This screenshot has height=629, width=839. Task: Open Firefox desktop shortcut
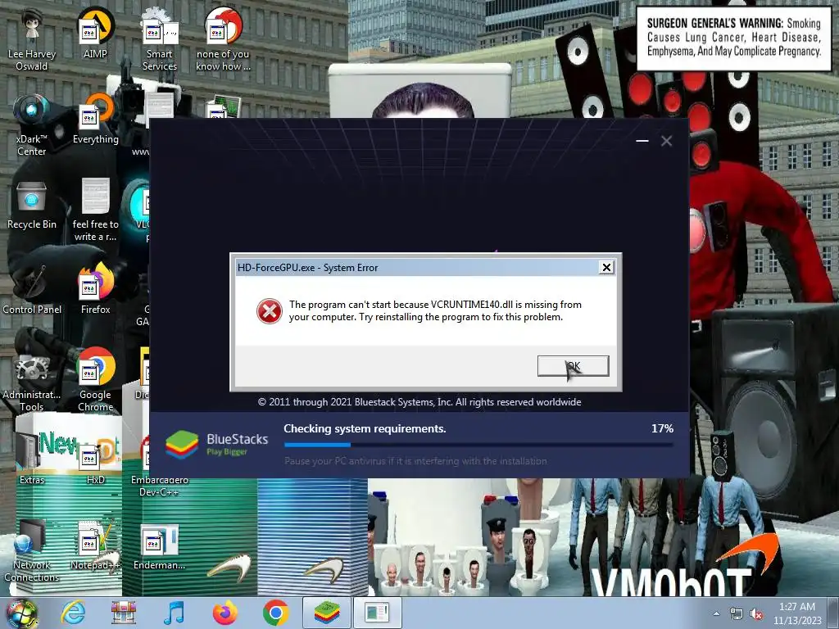click(95, 289)
